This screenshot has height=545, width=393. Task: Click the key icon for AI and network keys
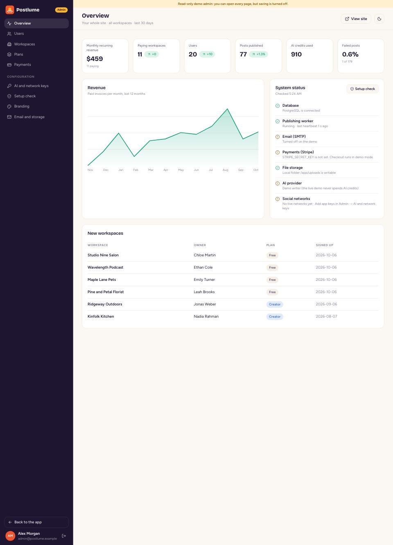9,86
